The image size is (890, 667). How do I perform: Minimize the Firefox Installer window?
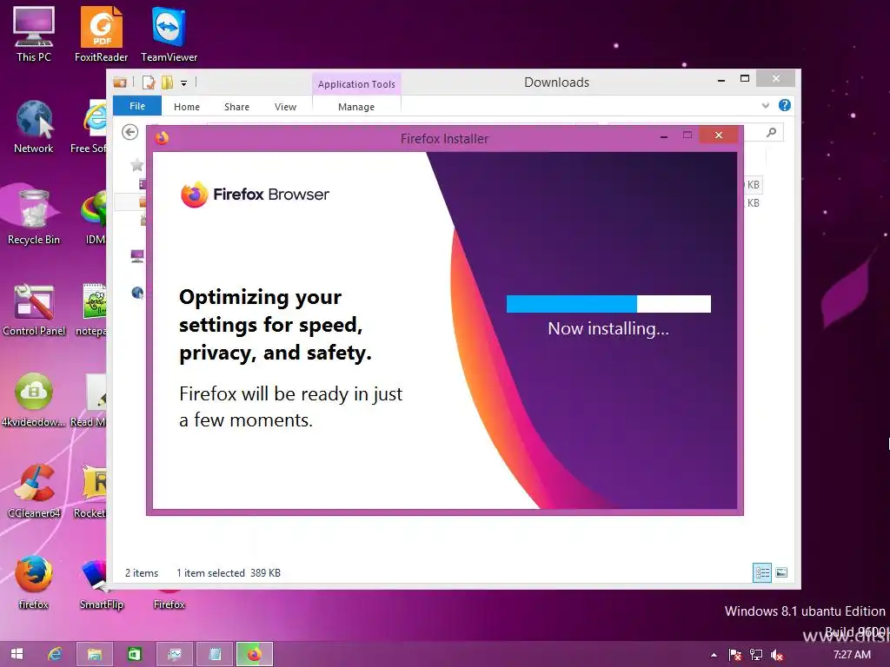(x=663, y=136)
